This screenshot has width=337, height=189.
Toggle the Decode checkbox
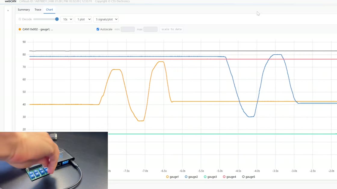pos(20,19)
